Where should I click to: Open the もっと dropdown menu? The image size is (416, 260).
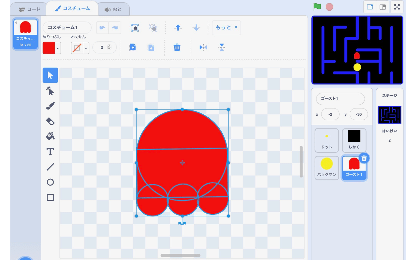[x=227, y=28]
